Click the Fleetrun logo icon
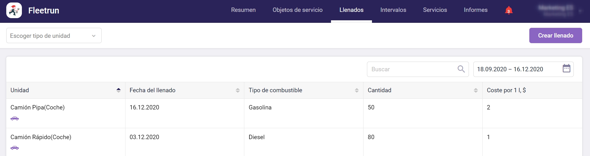The image size is (590, 156). (x=14, y=10)
